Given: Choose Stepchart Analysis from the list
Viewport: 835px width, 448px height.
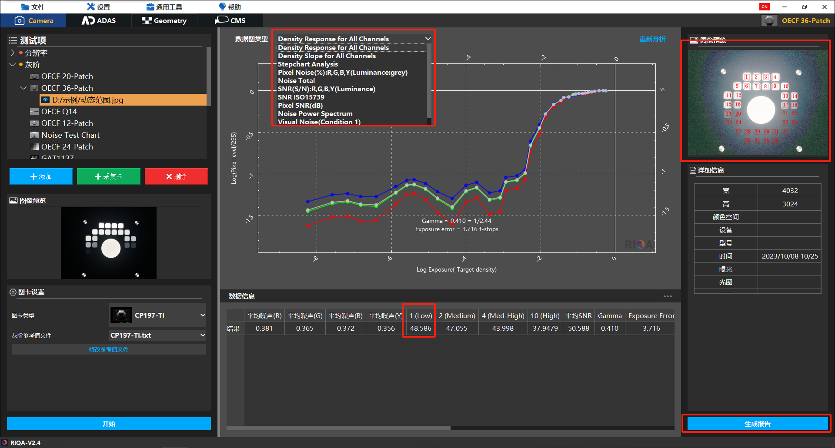Looking at the screenshot, I should click(x=307, y=64).
